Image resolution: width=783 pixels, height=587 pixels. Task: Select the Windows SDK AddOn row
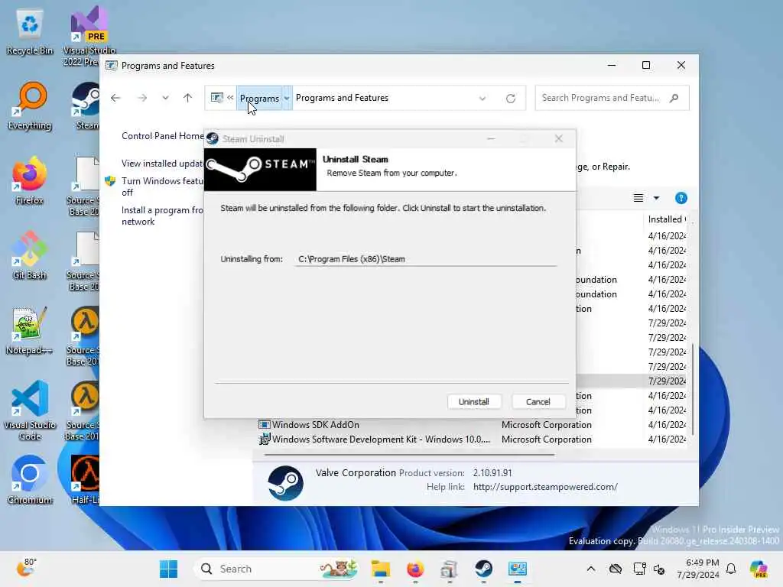click(x=472, y=425)
